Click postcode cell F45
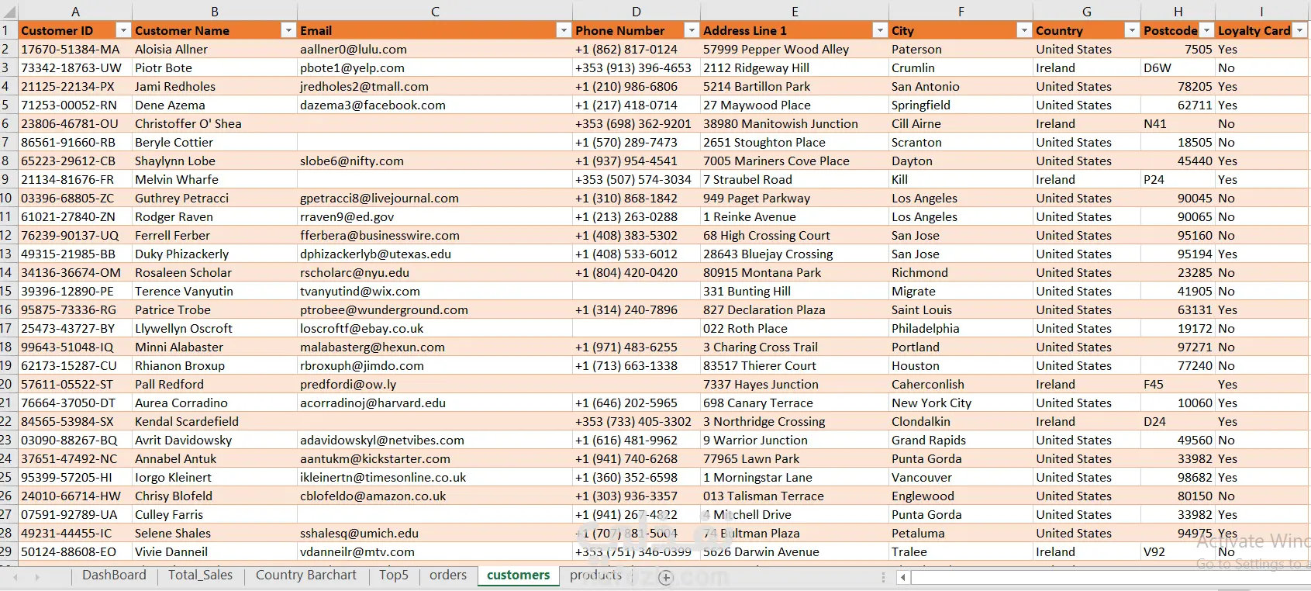Image resolution: width=1311 pixels, height=591 pixels. [x=1178, y=384]
